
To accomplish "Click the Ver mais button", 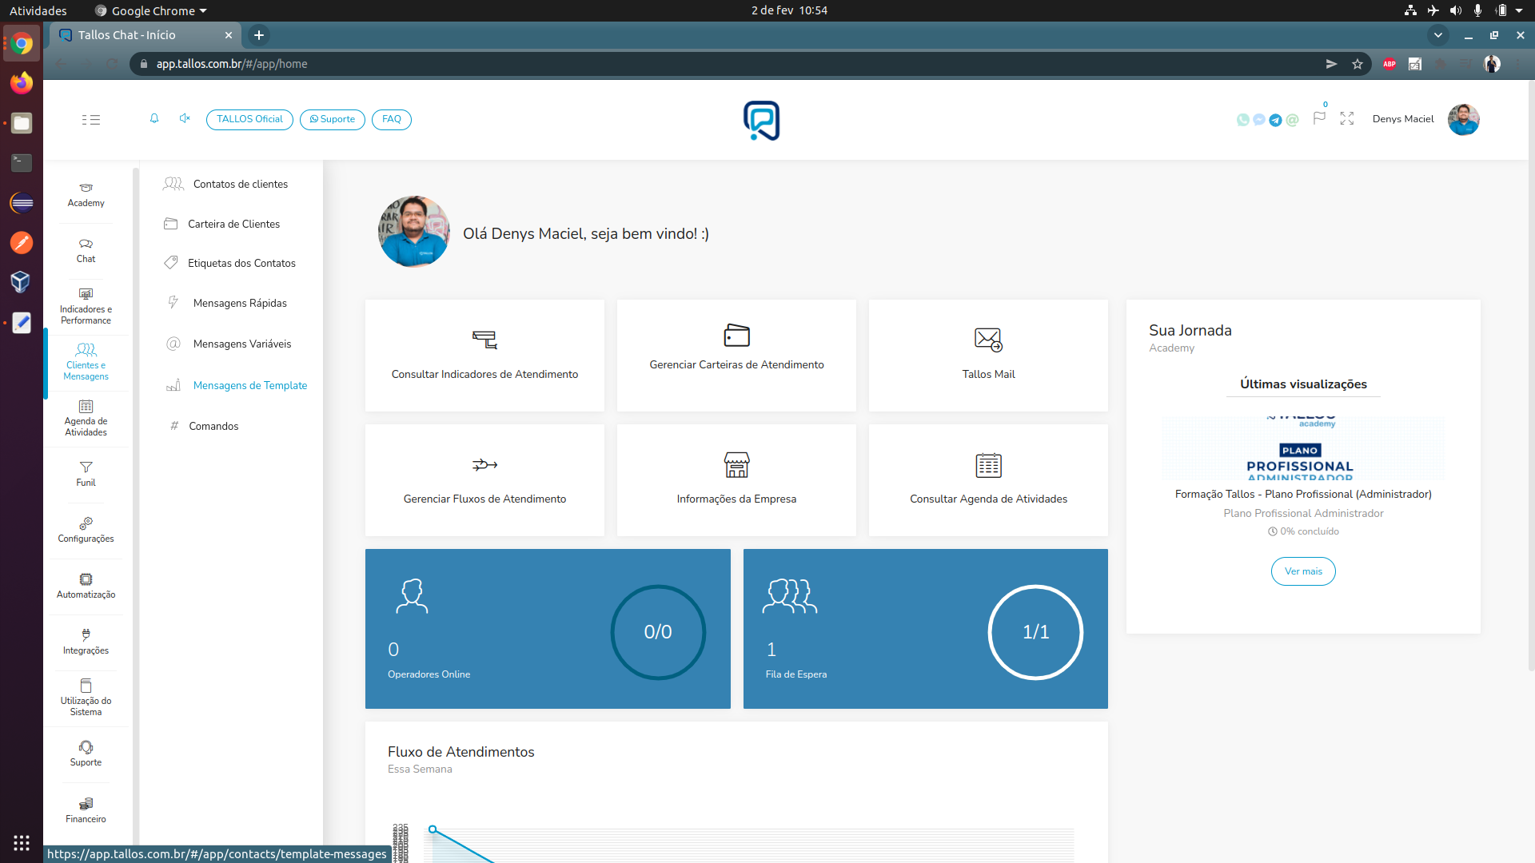I will click(x=1303, y=571).
